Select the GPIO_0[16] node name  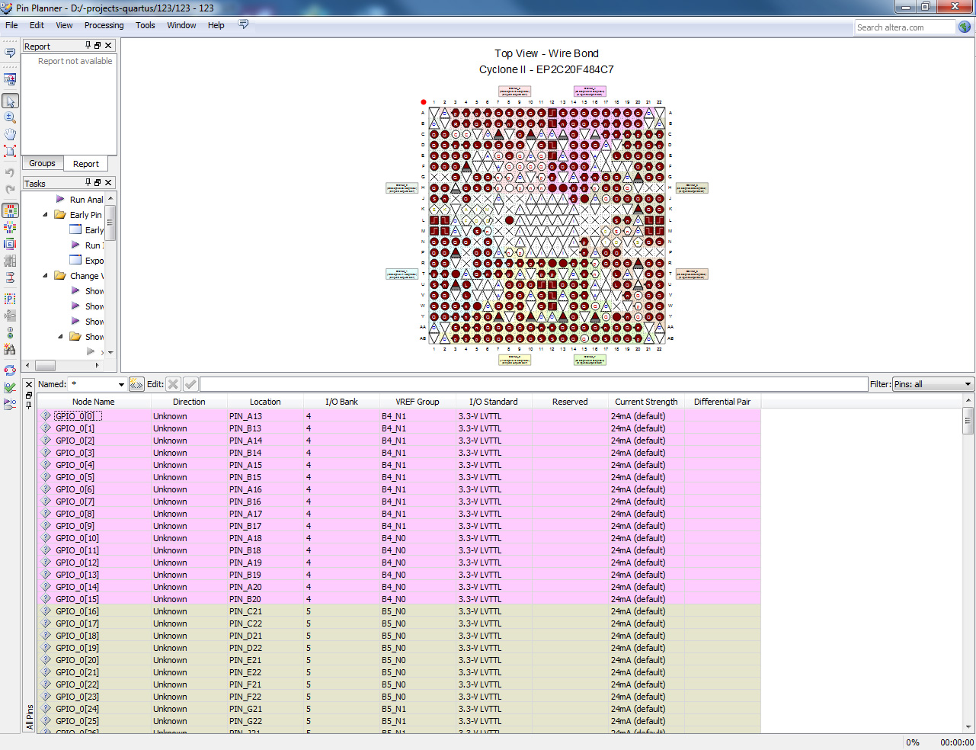click(77, 611)
